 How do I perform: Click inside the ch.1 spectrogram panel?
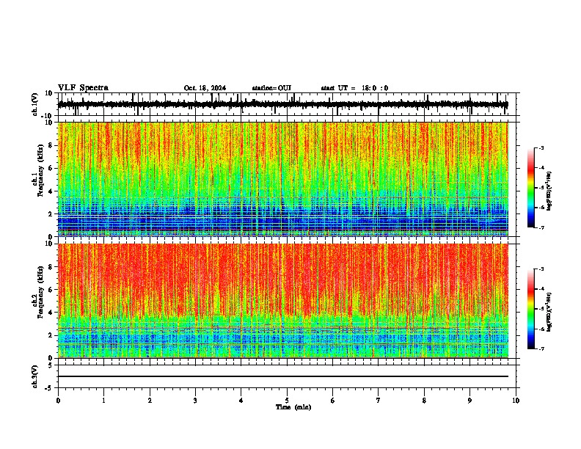283,179
